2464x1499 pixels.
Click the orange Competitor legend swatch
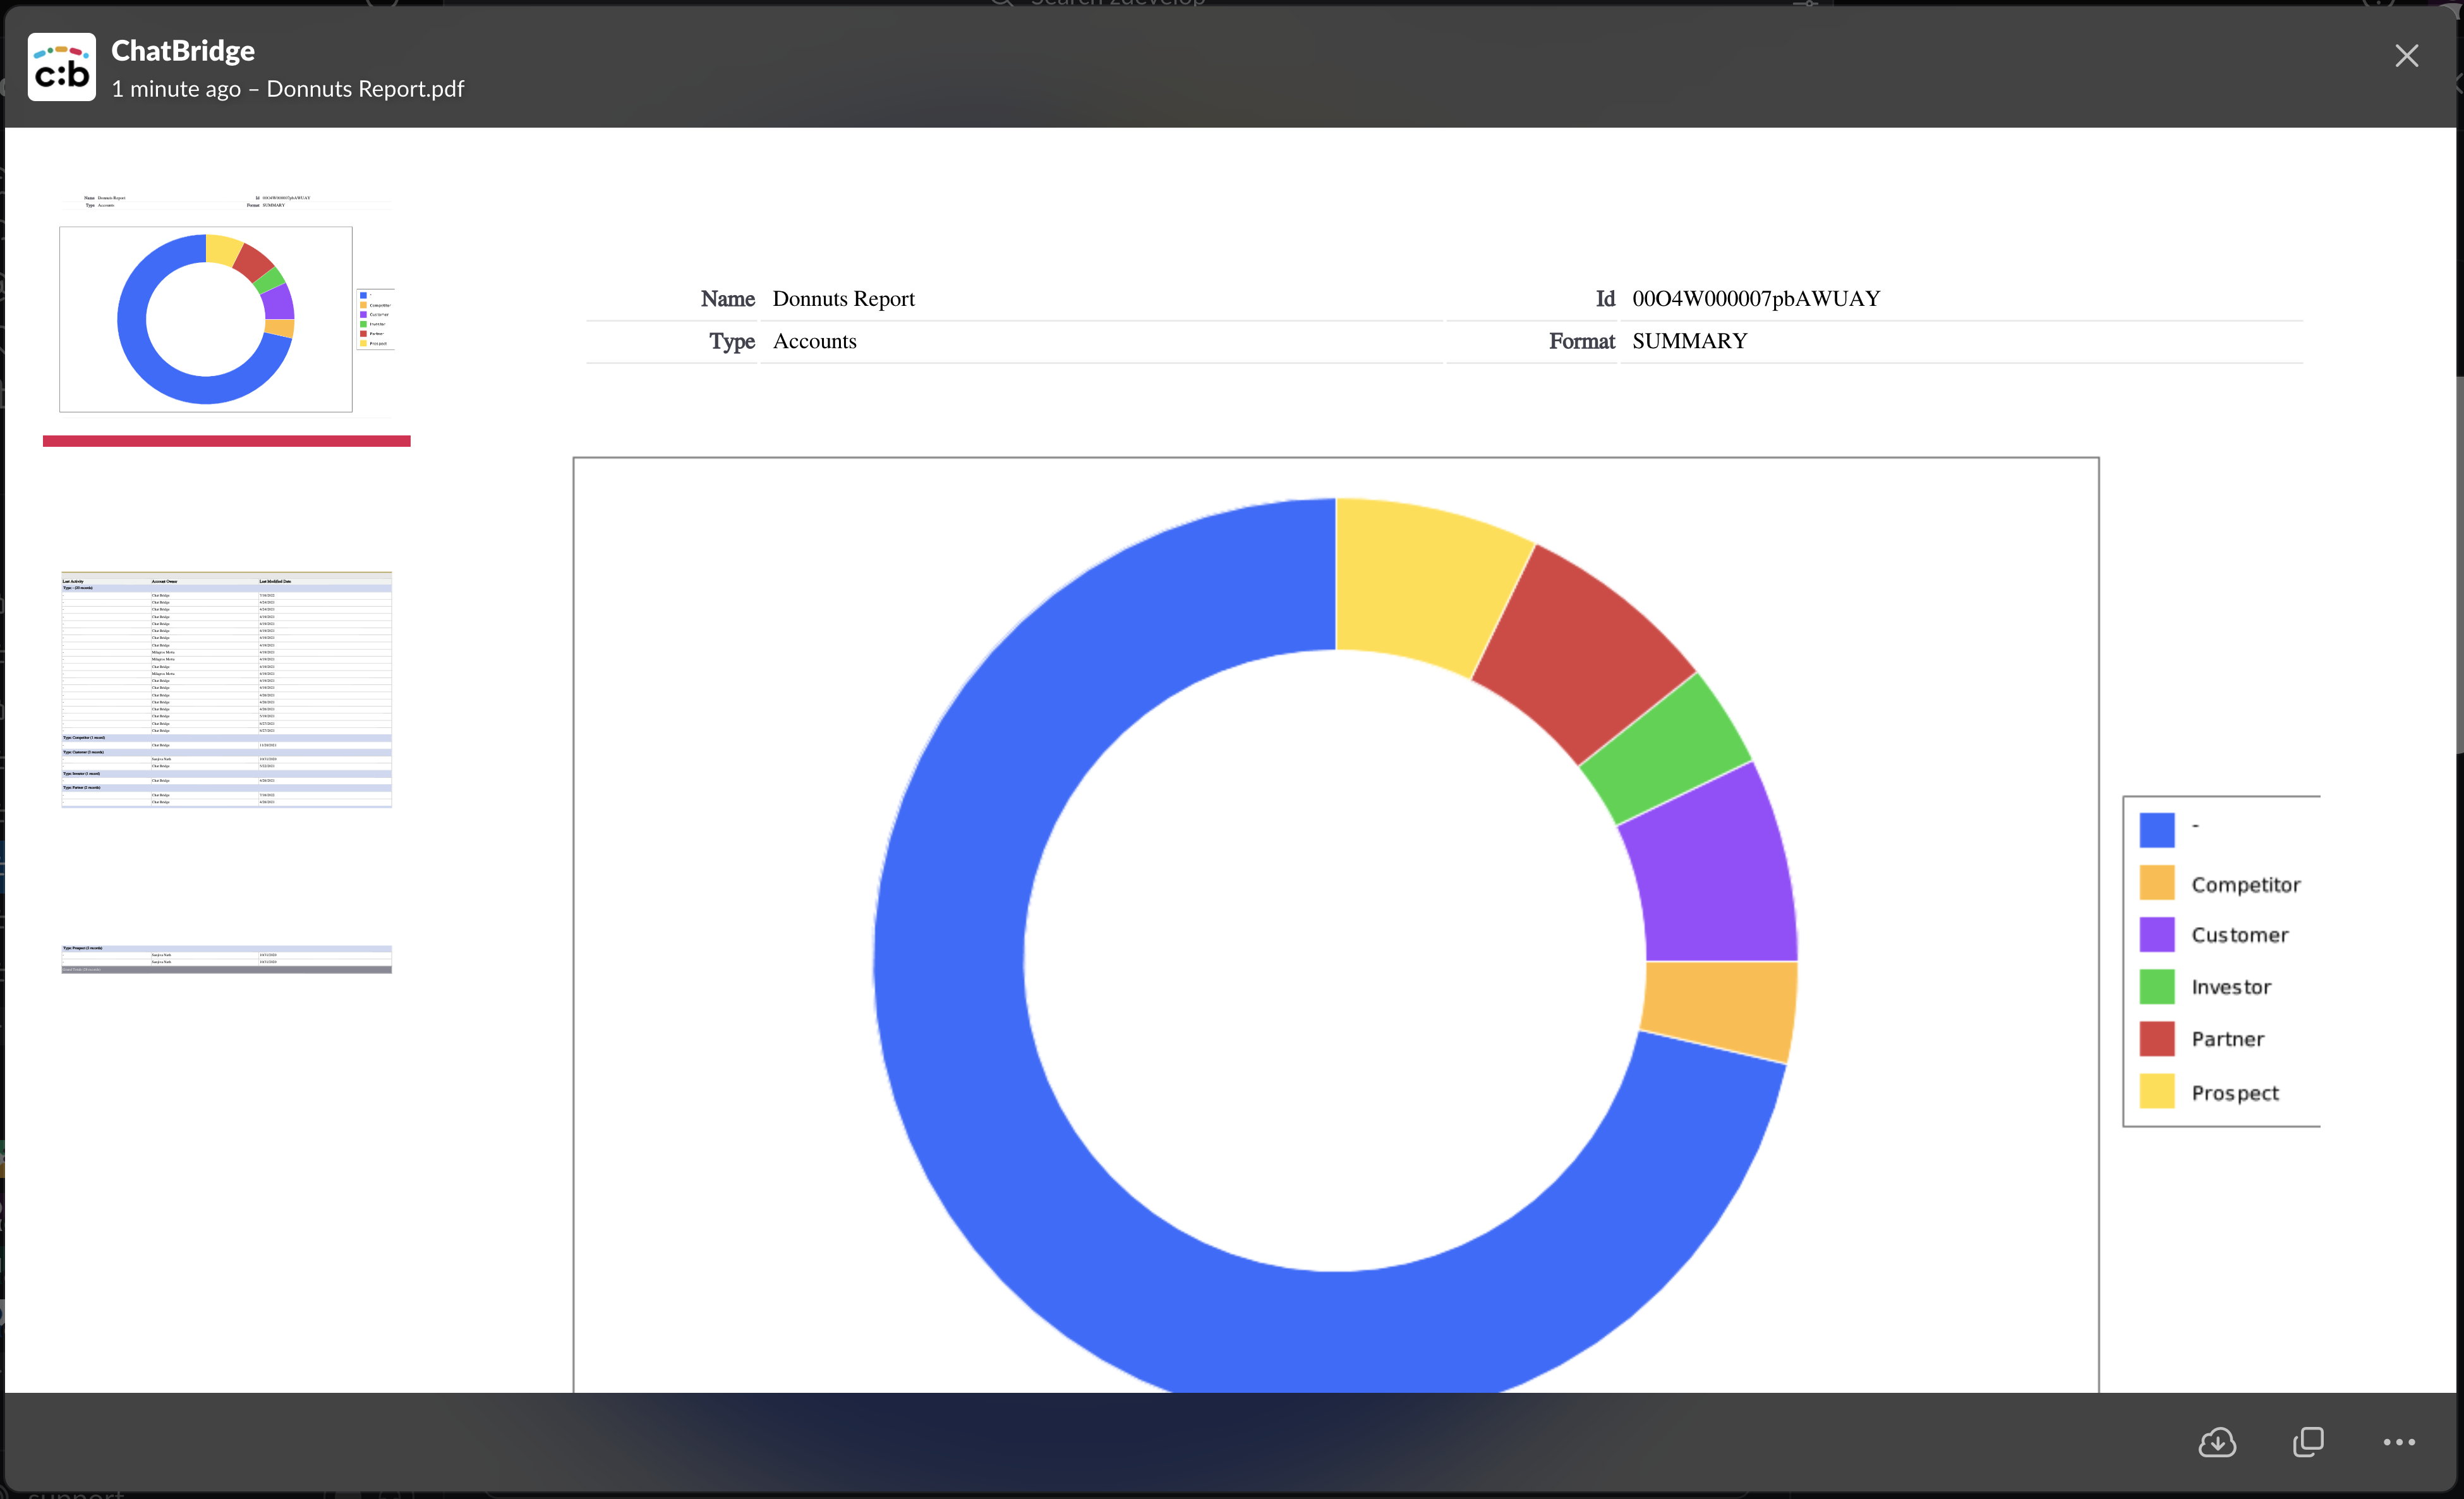(2156, 883)
